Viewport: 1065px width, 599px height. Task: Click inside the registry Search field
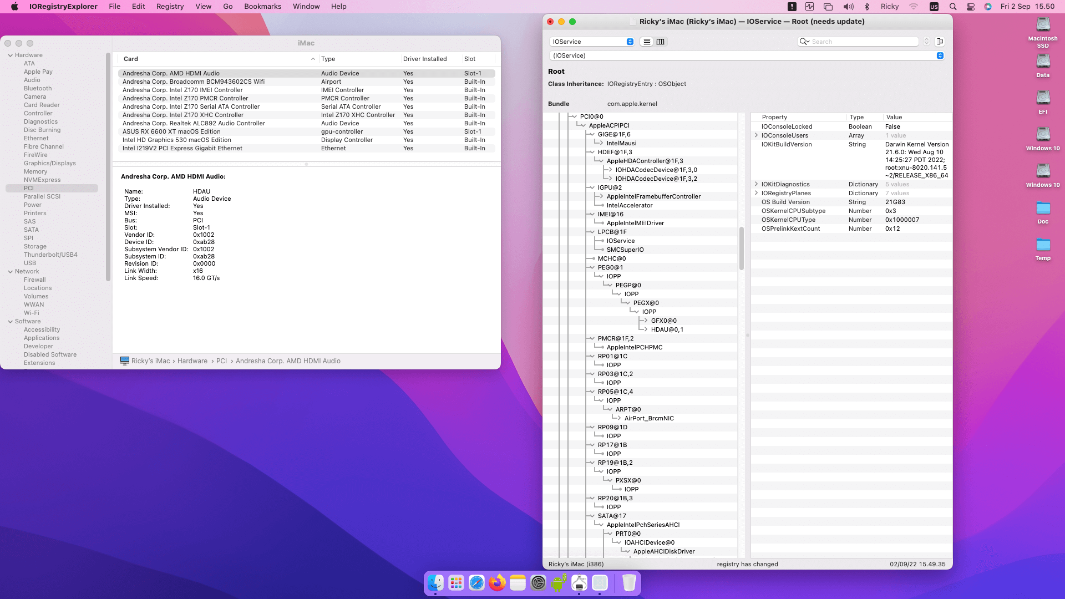tap(863, 42)
